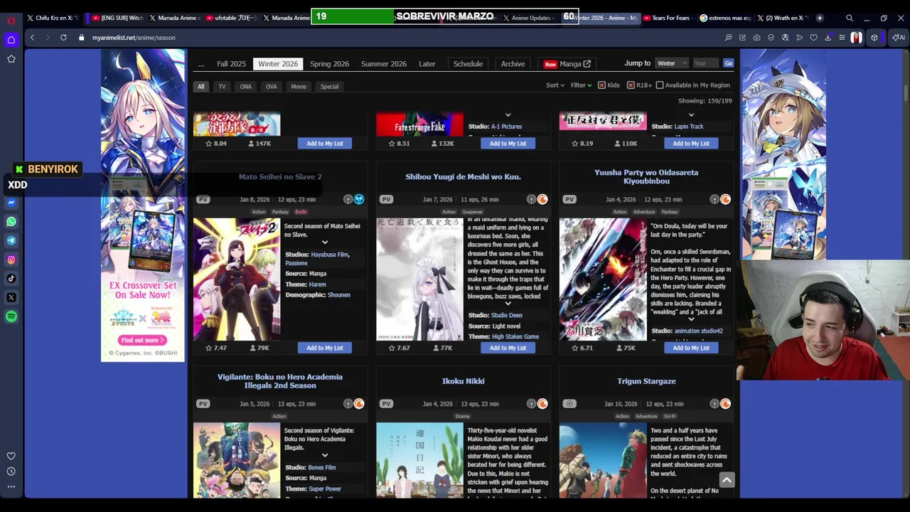
Task: Click the Year input field
Action: tap(705, 63)
